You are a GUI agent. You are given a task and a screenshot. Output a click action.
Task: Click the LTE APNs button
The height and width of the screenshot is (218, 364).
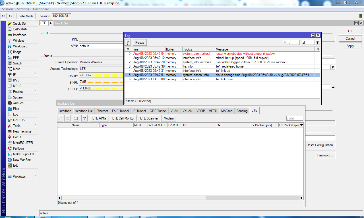click(100, 118)
